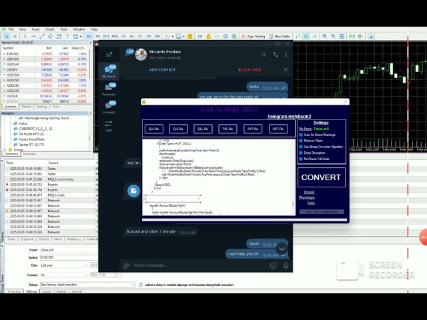Toggle Re-Check Full Code checkbox
This screenshot has width=427, height=320.
coord(301,159)
